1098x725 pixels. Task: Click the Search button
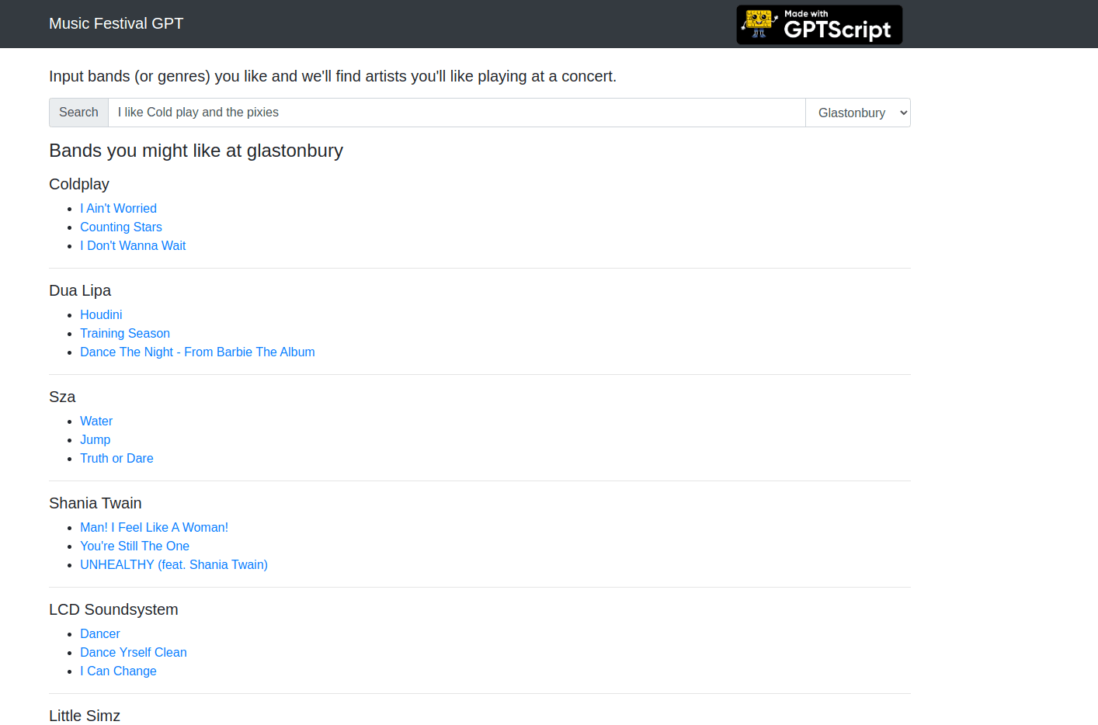78,113
